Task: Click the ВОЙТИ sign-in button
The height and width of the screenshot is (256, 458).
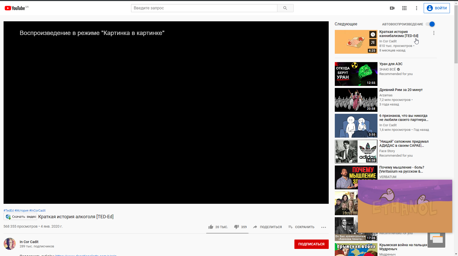Action: (x=437, y=8)
